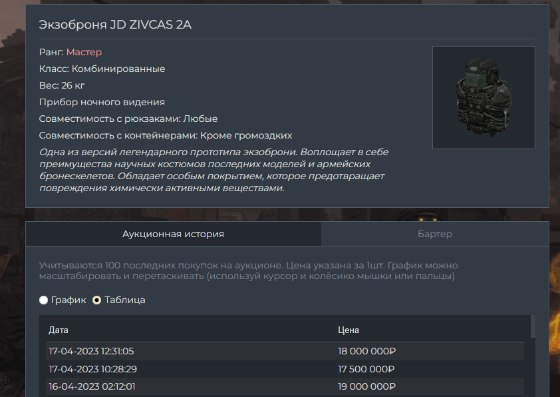
Task: Click the Цена column header
Action: tap(349, 330)
